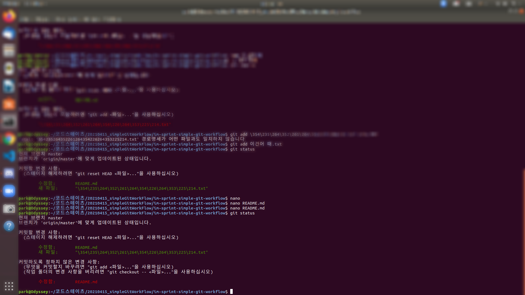
Task: Launch Thunderbird mail from the dock
Action: point(9,33)
